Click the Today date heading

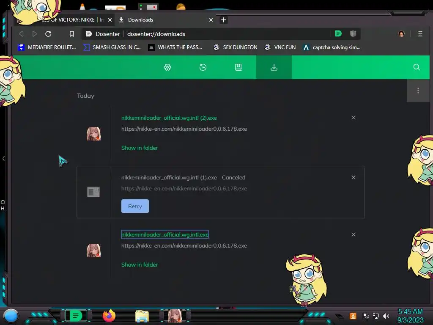tap(85, 96)
